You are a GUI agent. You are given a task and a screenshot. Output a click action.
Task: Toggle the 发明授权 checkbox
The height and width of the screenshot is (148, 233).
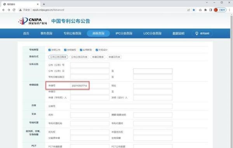65,50
